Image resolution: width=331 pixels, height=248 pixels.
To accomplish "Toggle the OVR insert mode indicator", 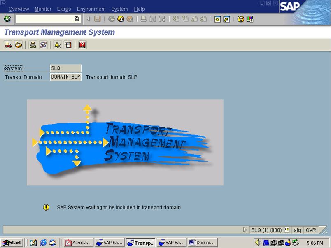I will [311, 230].
